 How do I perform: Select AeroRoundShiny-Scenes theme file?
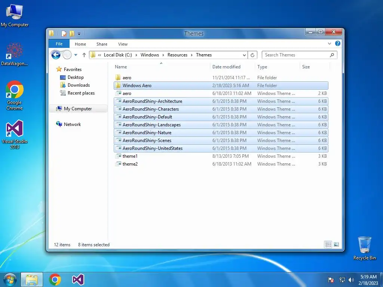(x=221, y=140)
